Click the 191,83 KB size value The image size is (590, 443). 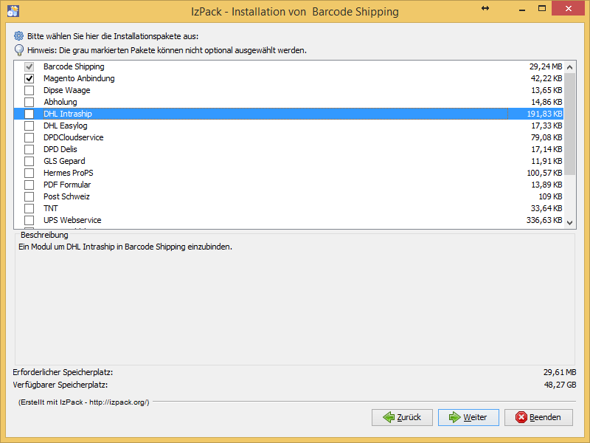pos(544,114)
